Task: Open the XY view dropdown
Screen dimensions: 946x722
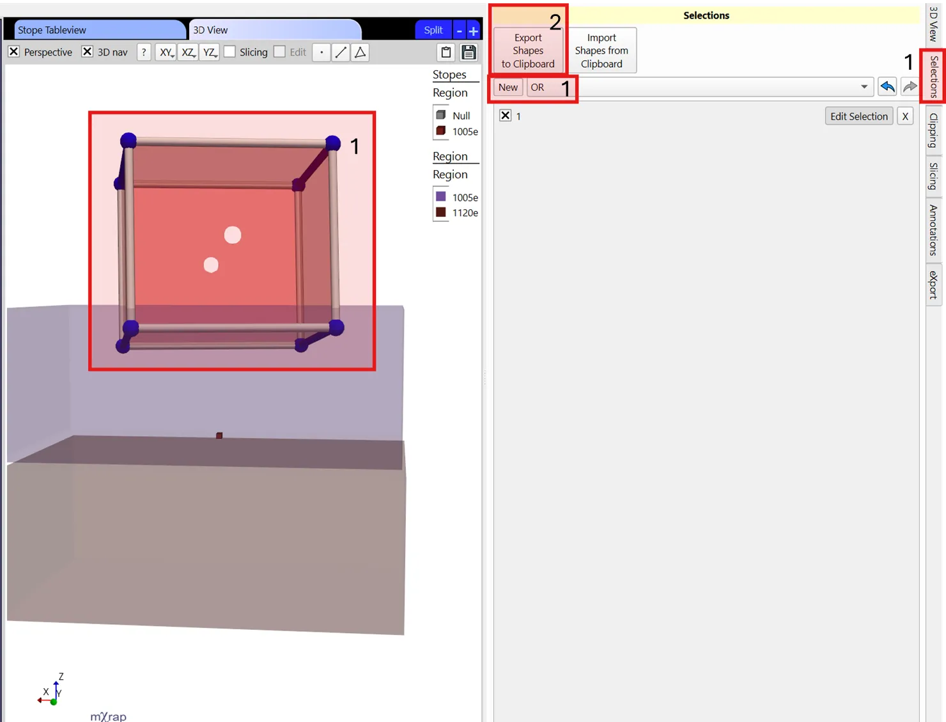Action: tap(166, 52)
